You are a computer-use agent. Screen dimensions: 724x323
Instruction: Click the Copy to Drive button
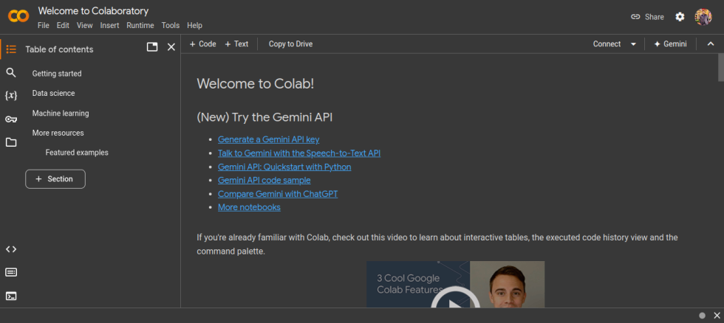pos(290,44)
